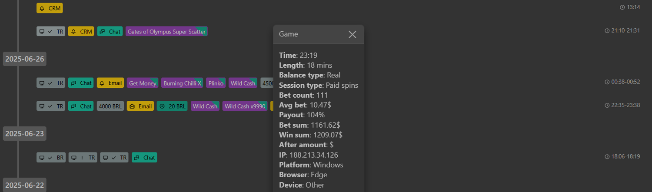The width and height of the screenshot is (652, 192).
Task: Click the CRM bell tag at the top
Action: pos(50,8)
